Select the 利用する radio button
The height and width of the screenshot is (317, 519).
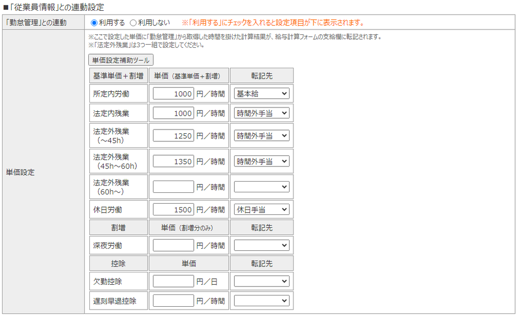(95, 23)
